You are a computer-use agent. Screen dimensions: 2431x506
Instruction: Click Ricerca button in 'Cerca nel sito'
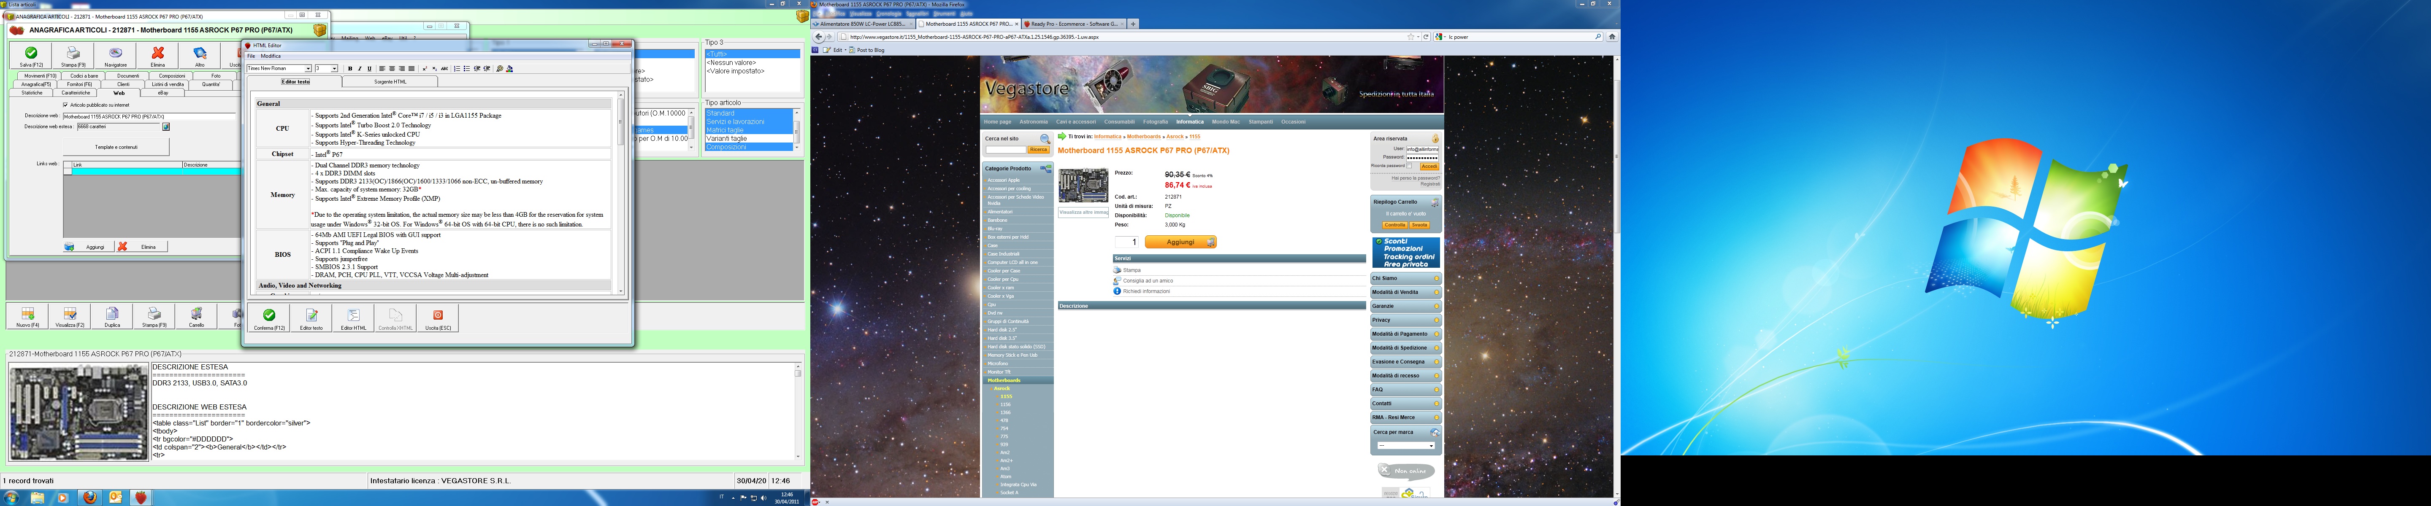[x=1039, y=150]
